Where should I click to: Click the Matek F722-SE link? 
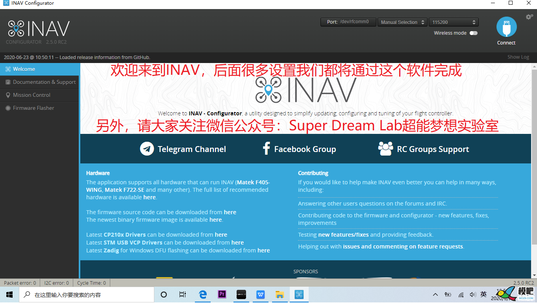point(124,190)
